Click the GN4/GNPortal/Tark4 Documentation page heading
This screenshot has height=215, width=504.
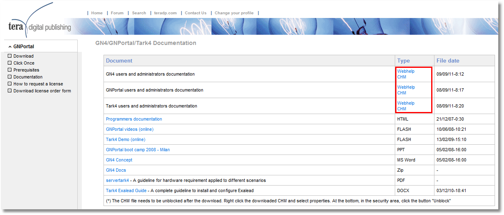146,43
